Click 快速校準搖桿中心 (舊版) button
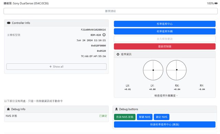220x134 pixels. click(165, 124)
